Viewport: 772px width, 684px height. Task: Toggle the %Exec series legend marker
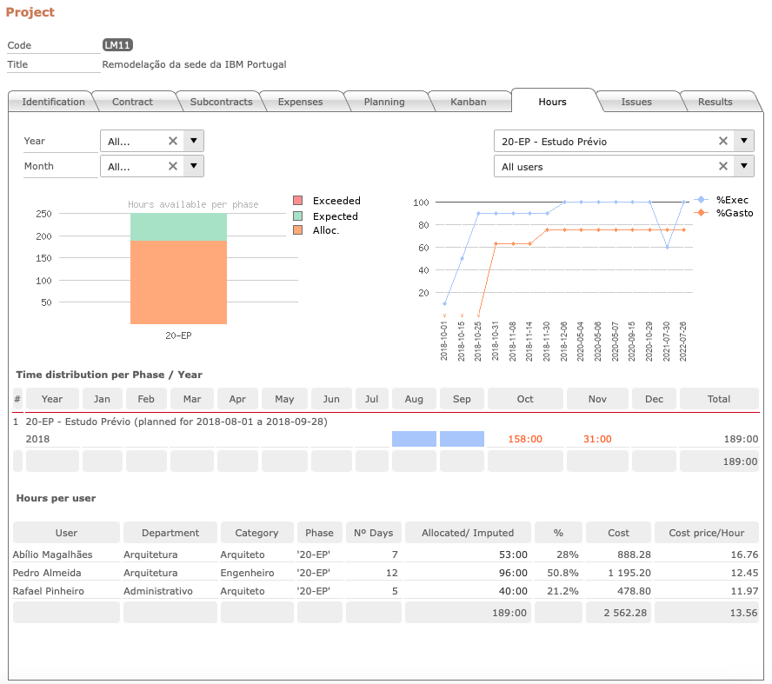coord(701,199)
